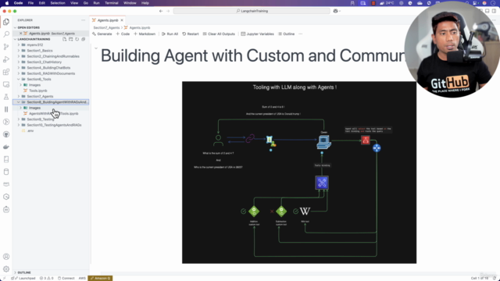The image size is (500, 281).
Task: Click the AWS status bar item
Action: pyautogui.click(x=82, y=278)
